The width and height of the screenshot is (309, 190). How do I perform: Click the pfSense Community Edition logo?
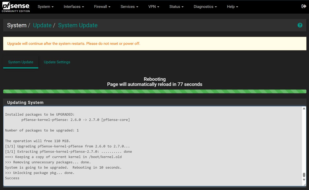click(x=16, y=7)
